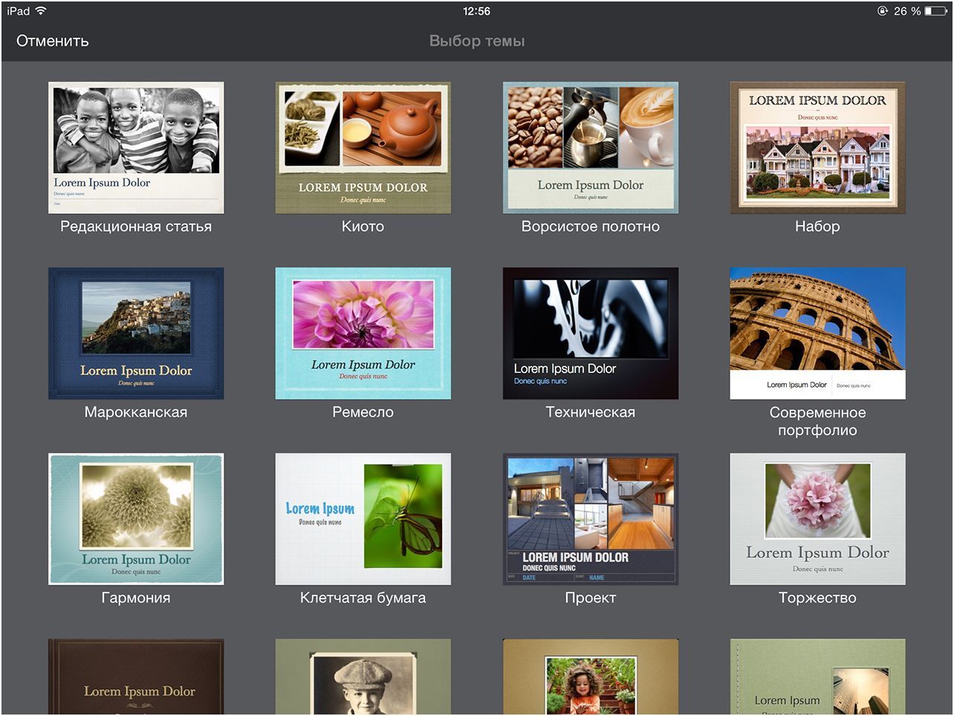Screen dimensions: 954x716
Task: Pick the Современное портфолио Colosseum theme
Action: coord(817,333)
